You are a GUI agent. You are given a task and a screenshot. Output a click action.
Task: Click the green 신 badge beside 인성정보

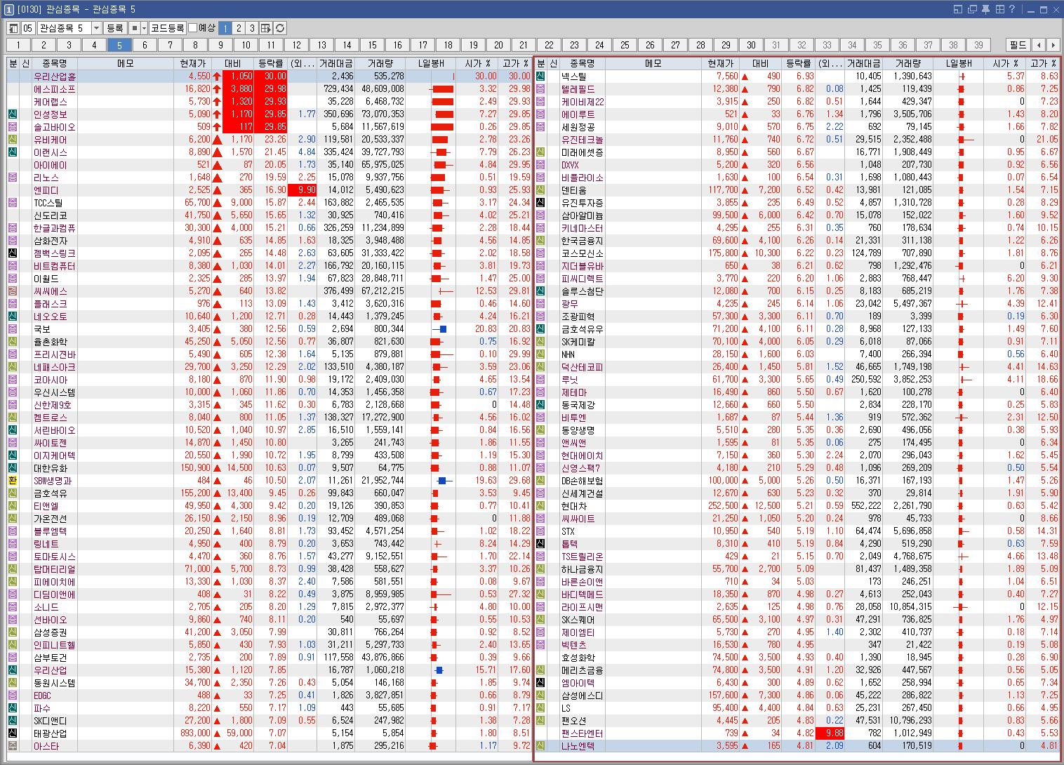(x=13, y=114)
